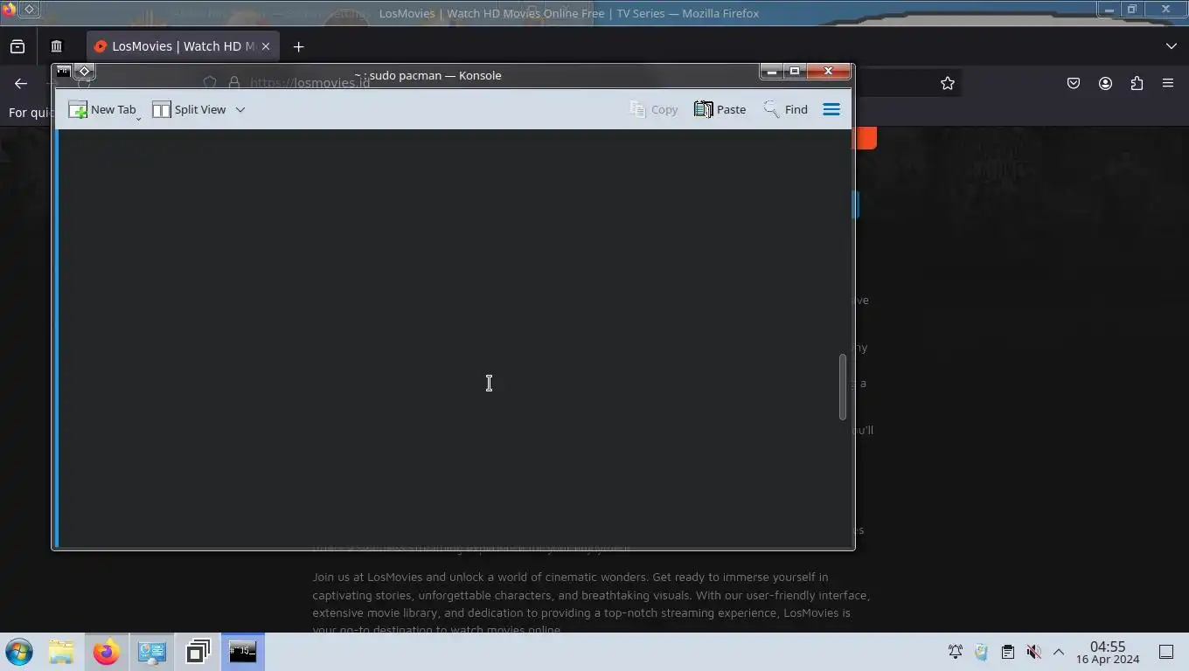This screenshot has height=671, width=1189.
Task: Click Copy in Konsole toolbar
Action: click(x=654, y=109)
